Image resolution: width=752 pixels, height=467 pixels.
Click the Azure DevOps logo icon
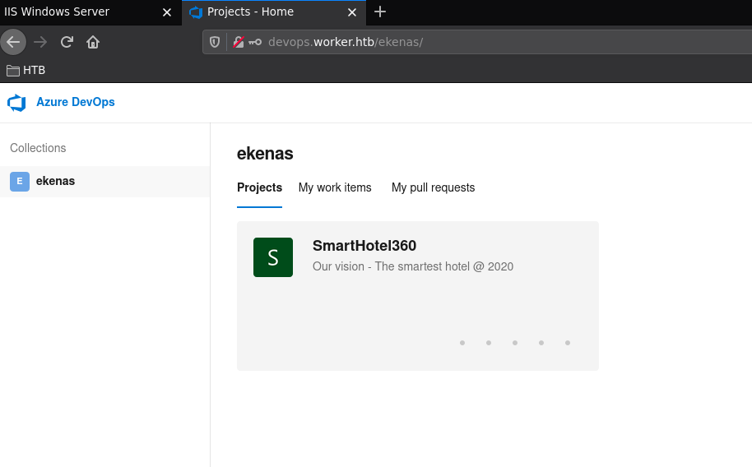point(16,103)
